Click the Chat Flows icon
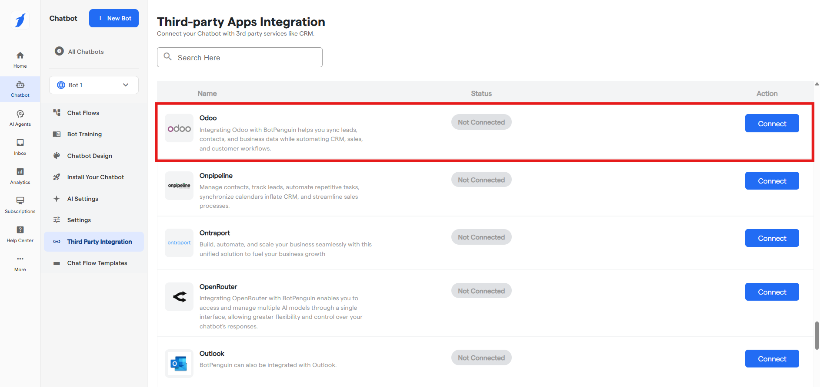Viewport: 827px width, 387px height. 57,113
